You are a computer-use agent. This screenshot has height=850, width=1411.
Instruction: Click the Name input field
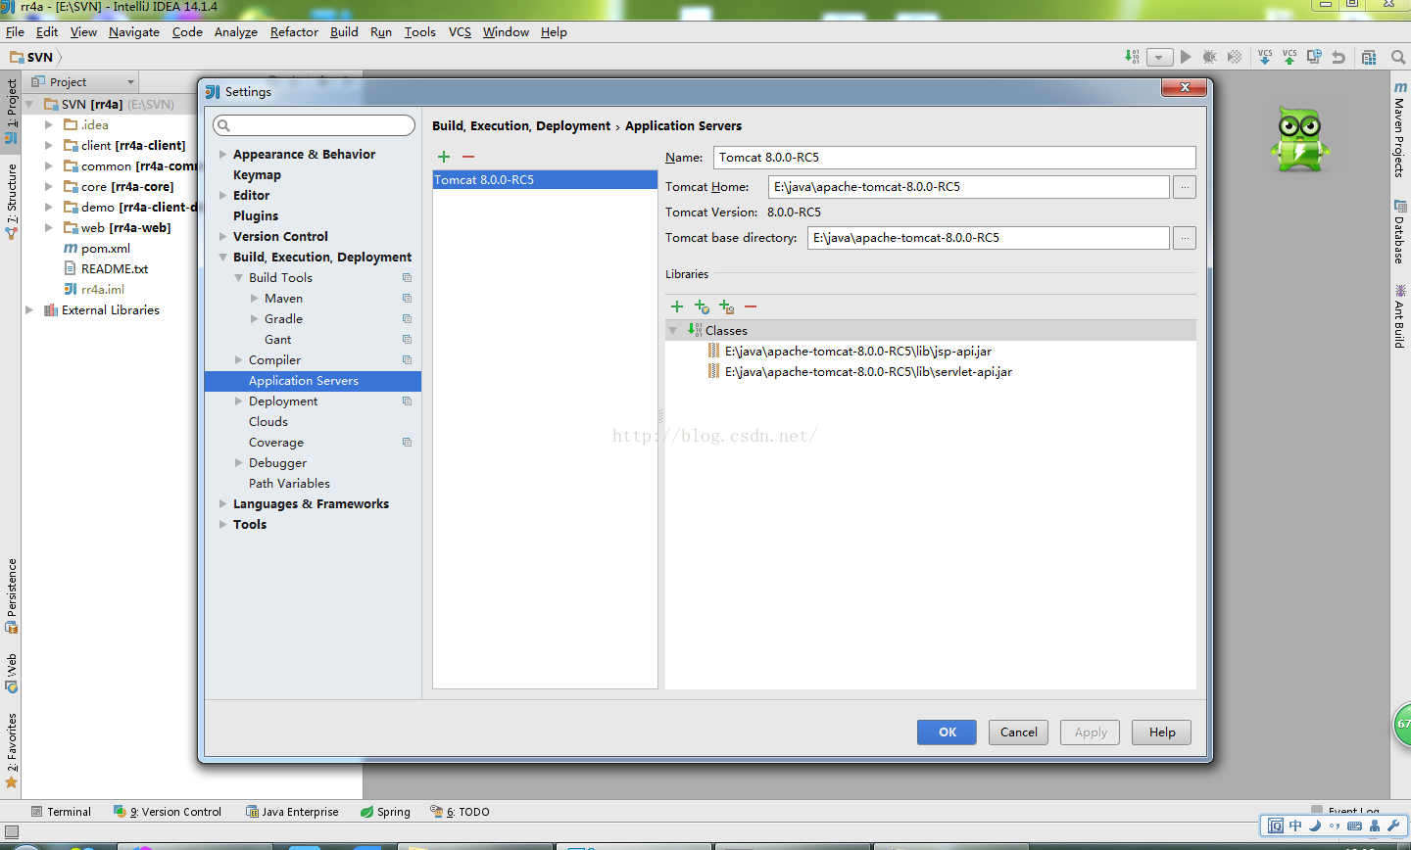[954, 158]
